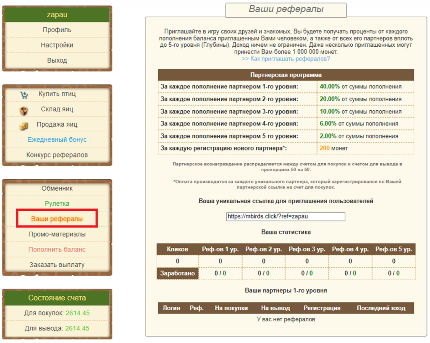Click the Кликов column header
This screenshot has height=343, width=430.
point(178,249)
